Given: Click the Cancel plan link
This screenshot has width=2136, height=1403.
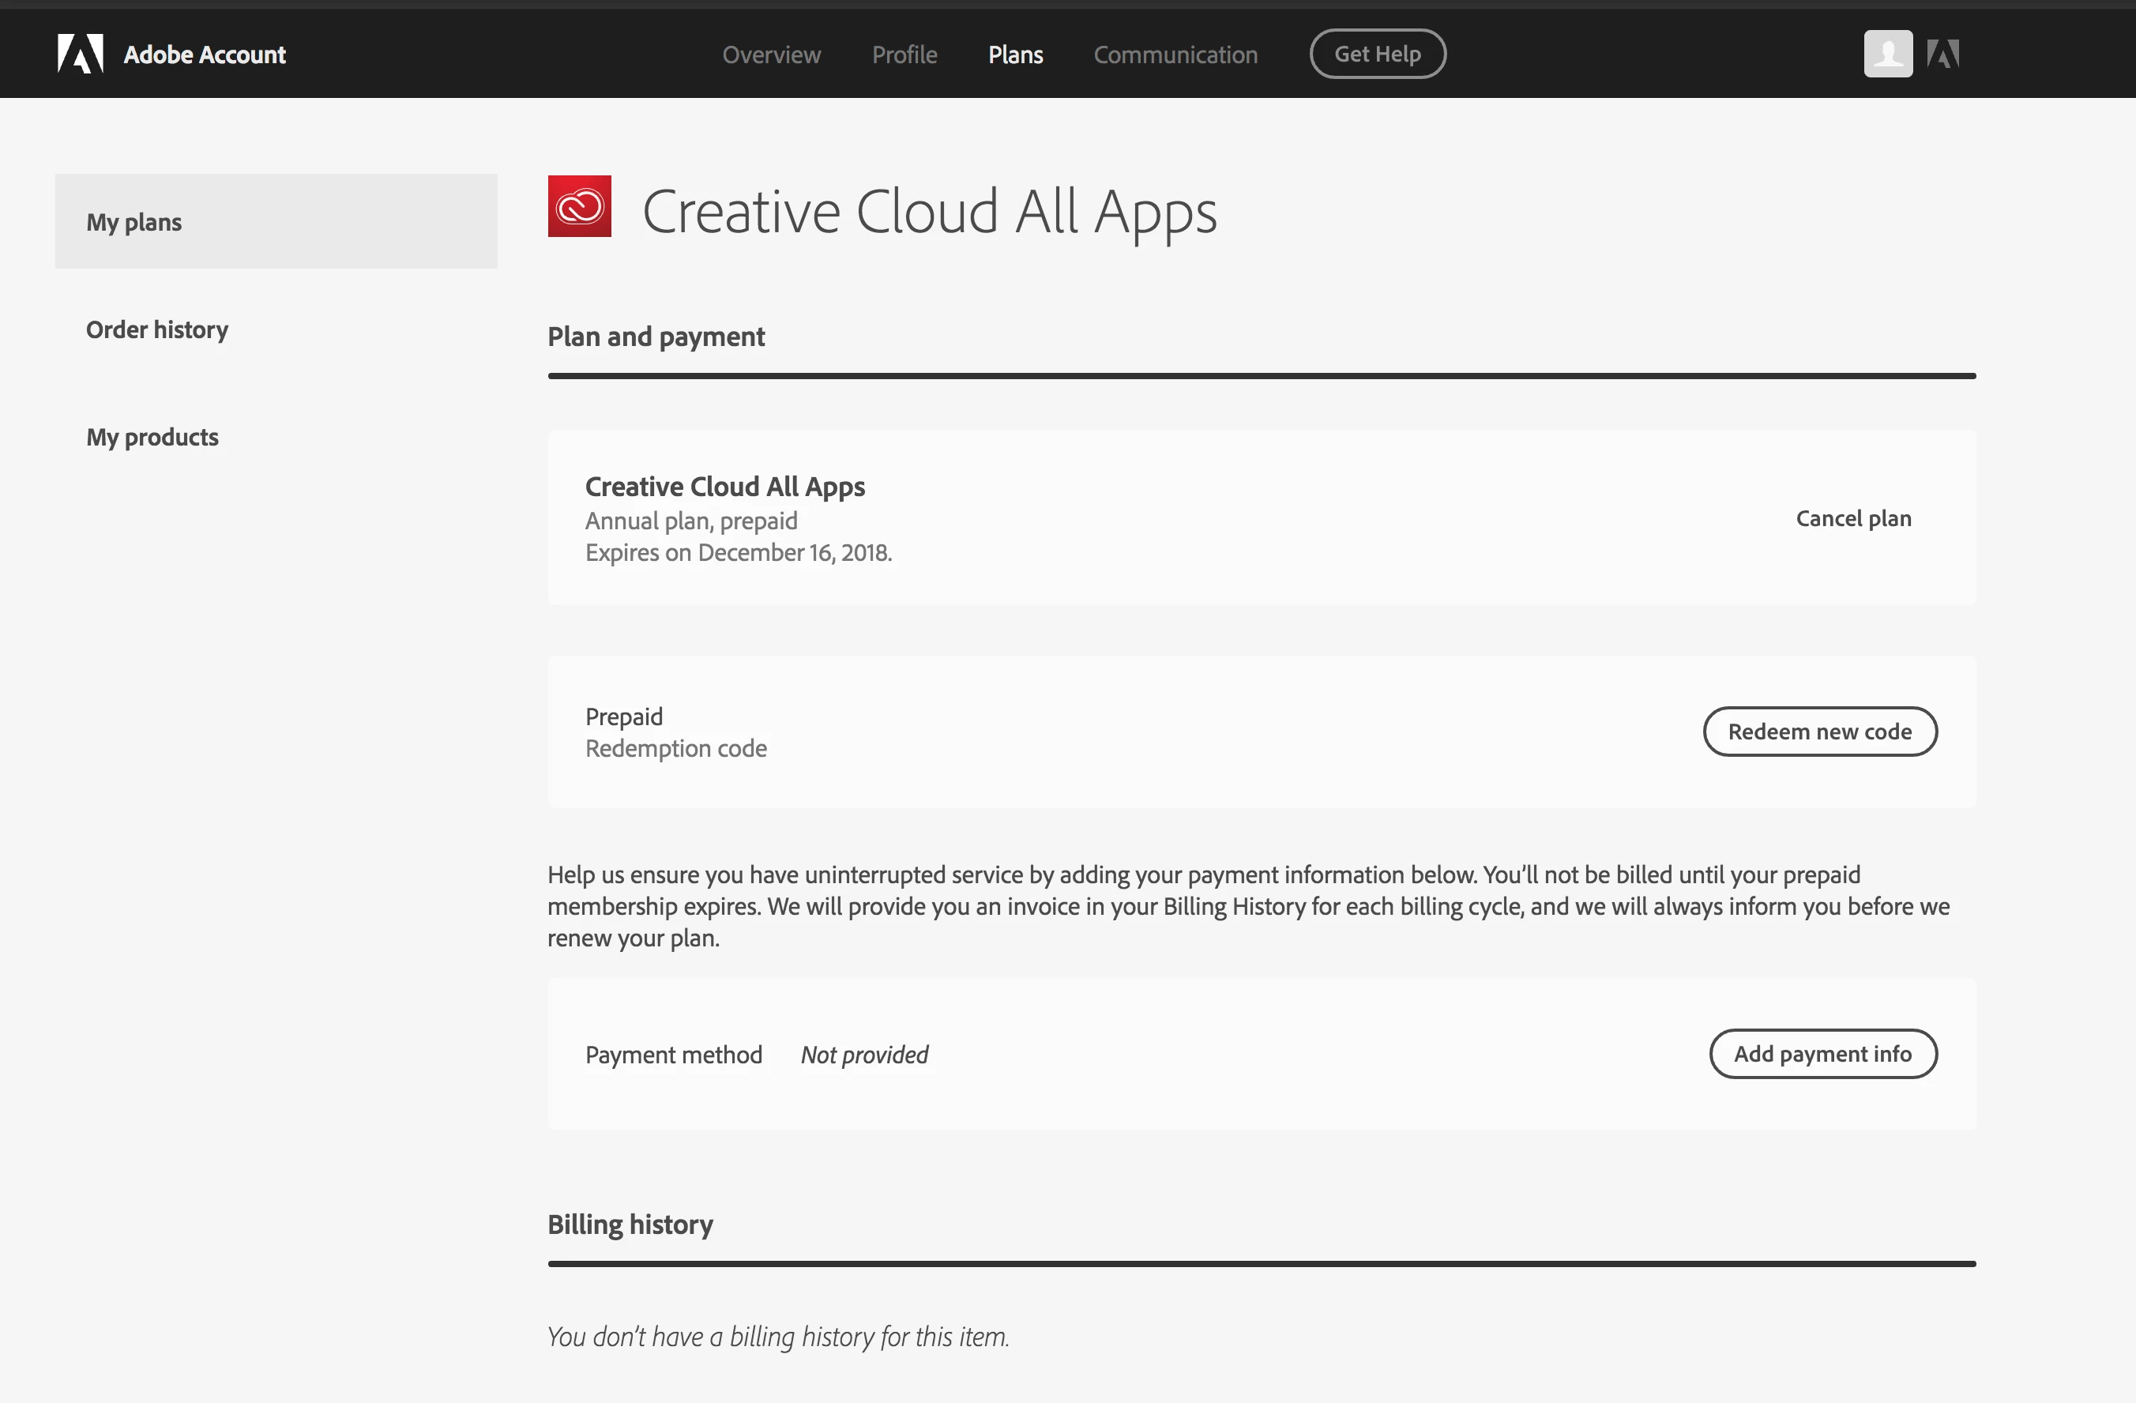Looking at the screenshot, I should 1852,518.
